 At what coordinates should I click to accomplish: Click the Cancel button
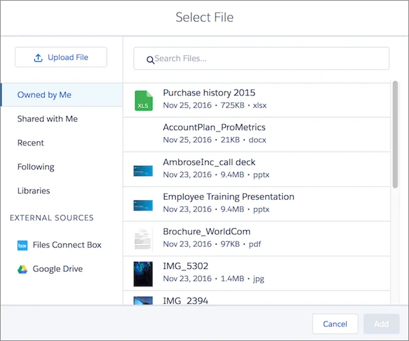point(335,324)
